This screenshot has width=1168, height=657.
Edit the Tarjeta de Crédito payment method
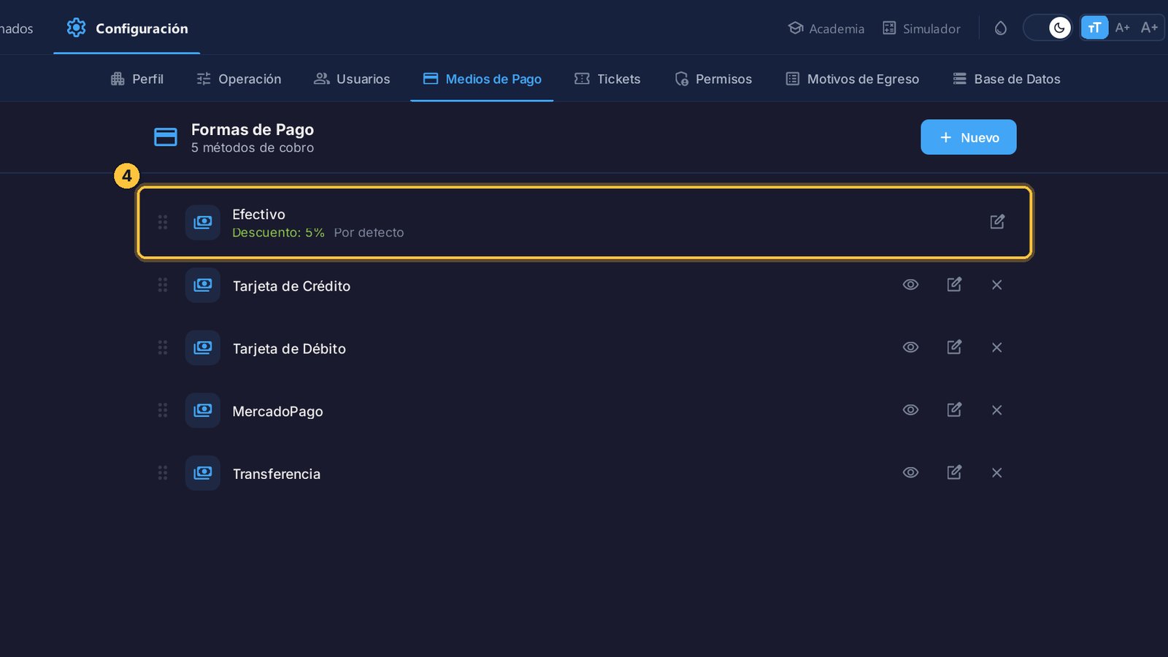click(x=954, y=285)
